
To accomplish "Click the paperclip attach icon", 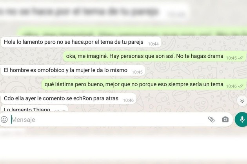I will click(211, 119).
